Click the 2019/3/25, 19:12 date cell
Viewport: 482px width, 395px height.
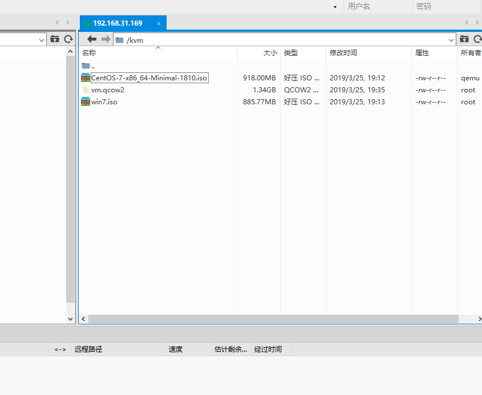[357, 78]
